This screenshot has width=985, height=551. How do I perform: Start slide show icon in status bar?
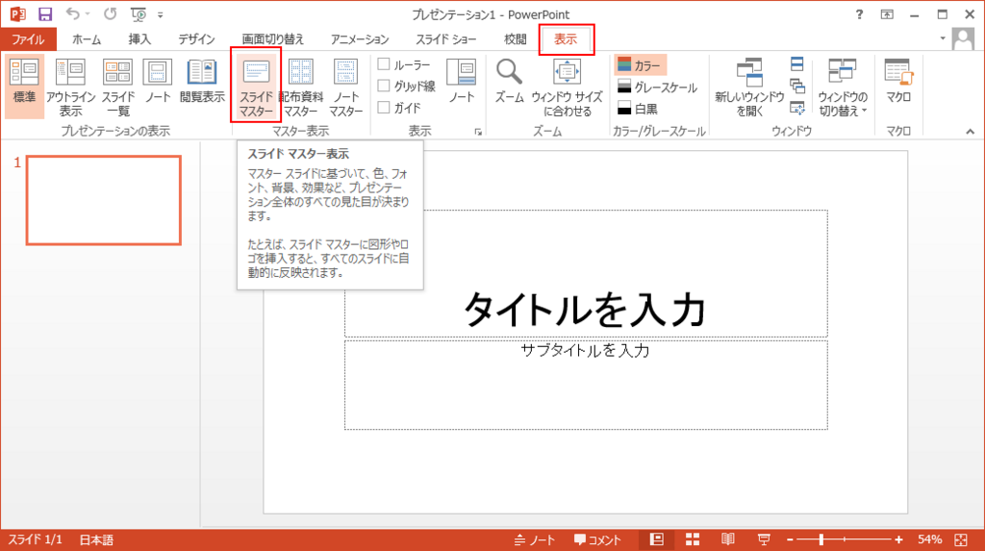764,539
